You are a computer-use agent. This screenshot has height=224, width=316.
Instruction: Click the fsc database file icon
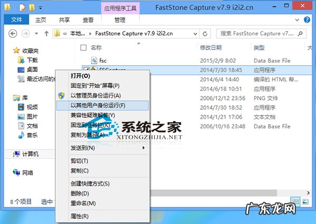94,60
